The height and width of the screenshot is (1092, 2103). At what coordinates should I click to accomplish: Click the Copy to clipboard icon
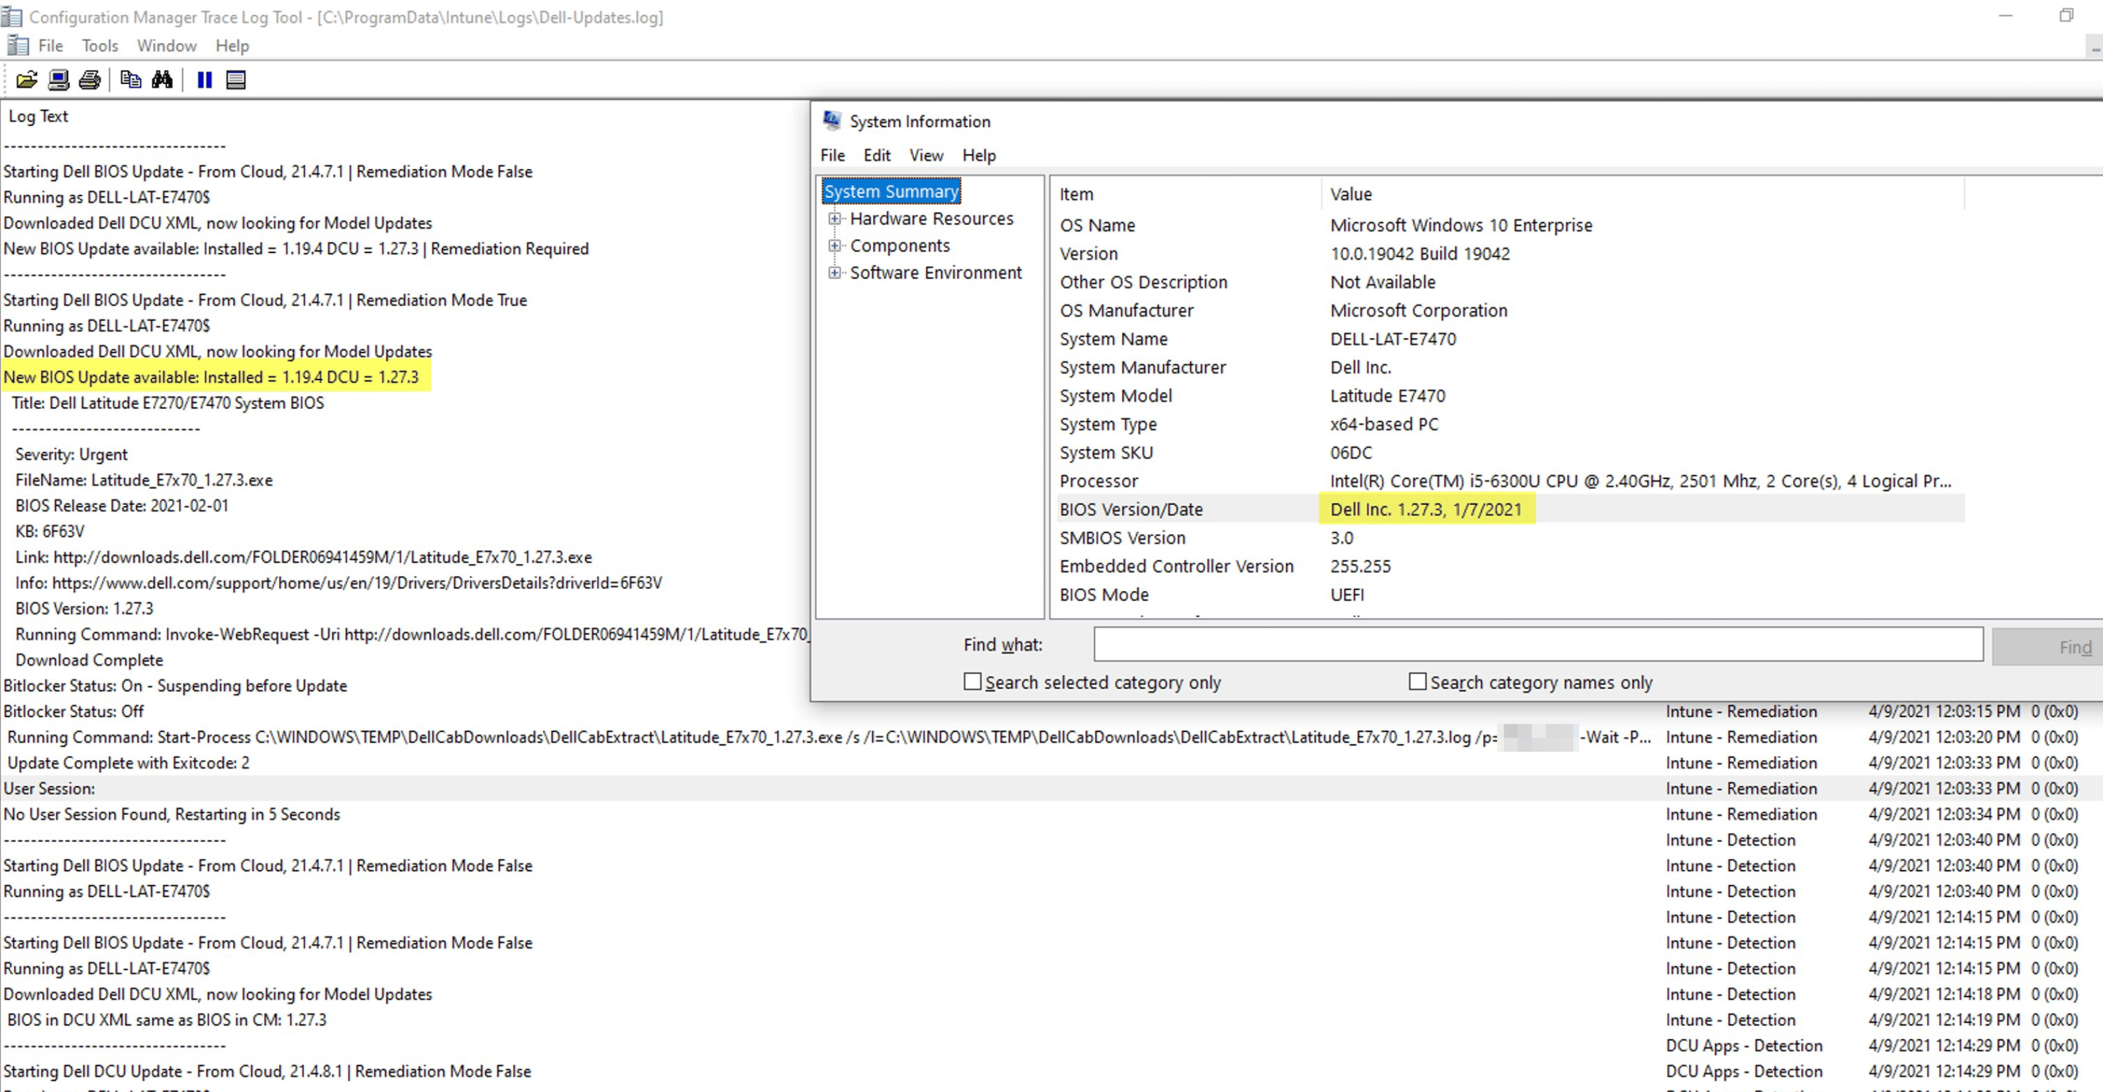click(130, 80)
